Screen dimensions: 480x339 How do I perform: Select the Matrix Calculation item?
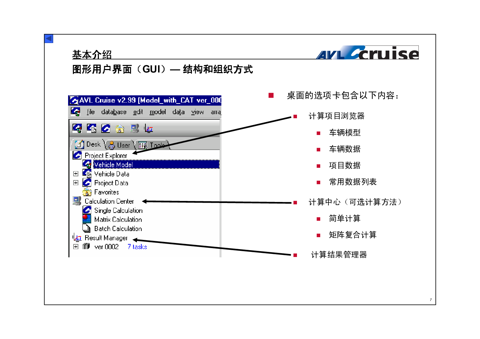tap(118, 219)
